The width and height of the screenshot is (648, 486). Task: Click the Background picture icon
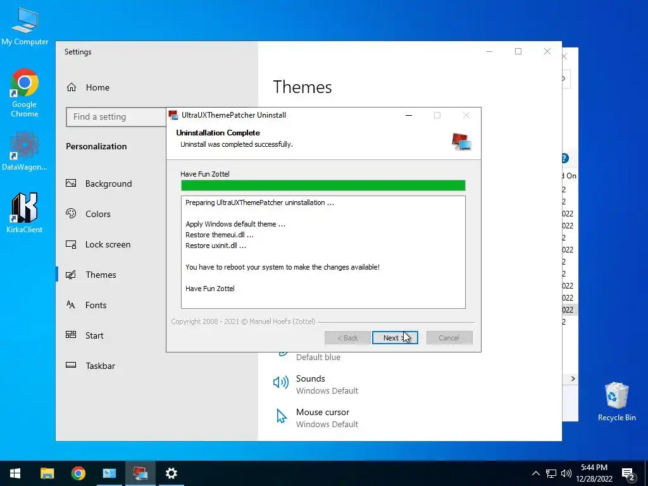71,183
